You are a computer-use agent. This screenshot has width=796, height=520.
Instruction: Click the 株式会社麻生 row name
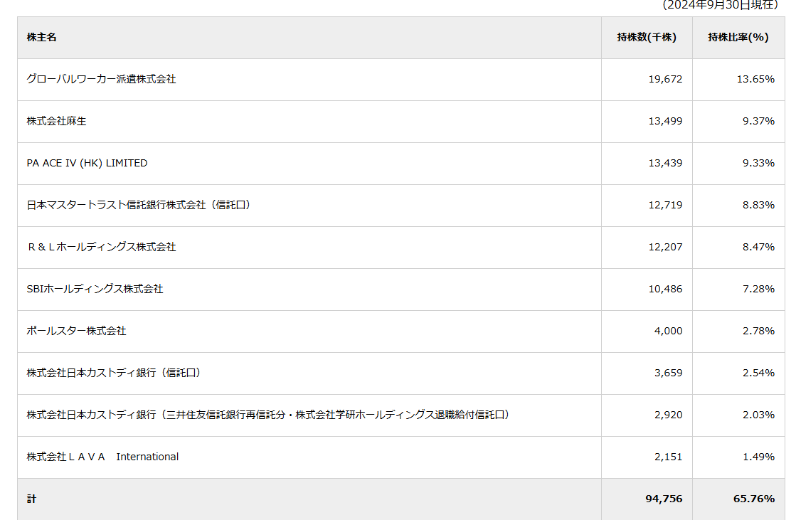pos(56,121)
